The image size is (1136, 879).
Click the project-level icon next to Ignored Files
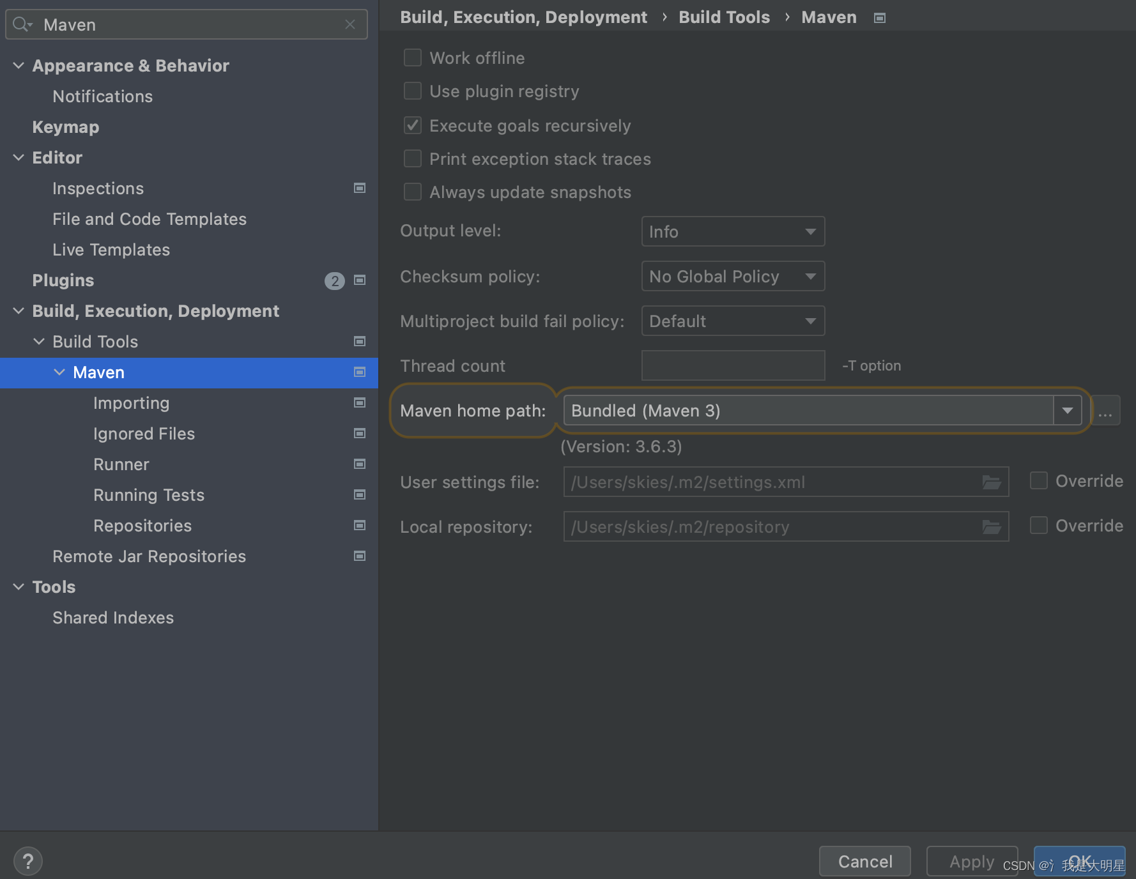[360, 433]
